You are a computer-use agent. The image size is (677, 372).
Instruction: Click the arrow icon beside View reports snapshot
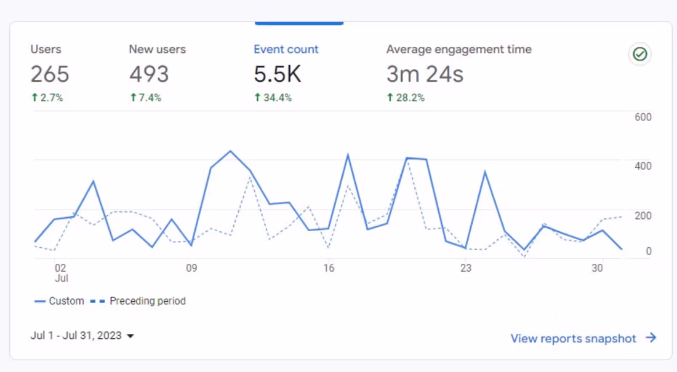point(651,338)
